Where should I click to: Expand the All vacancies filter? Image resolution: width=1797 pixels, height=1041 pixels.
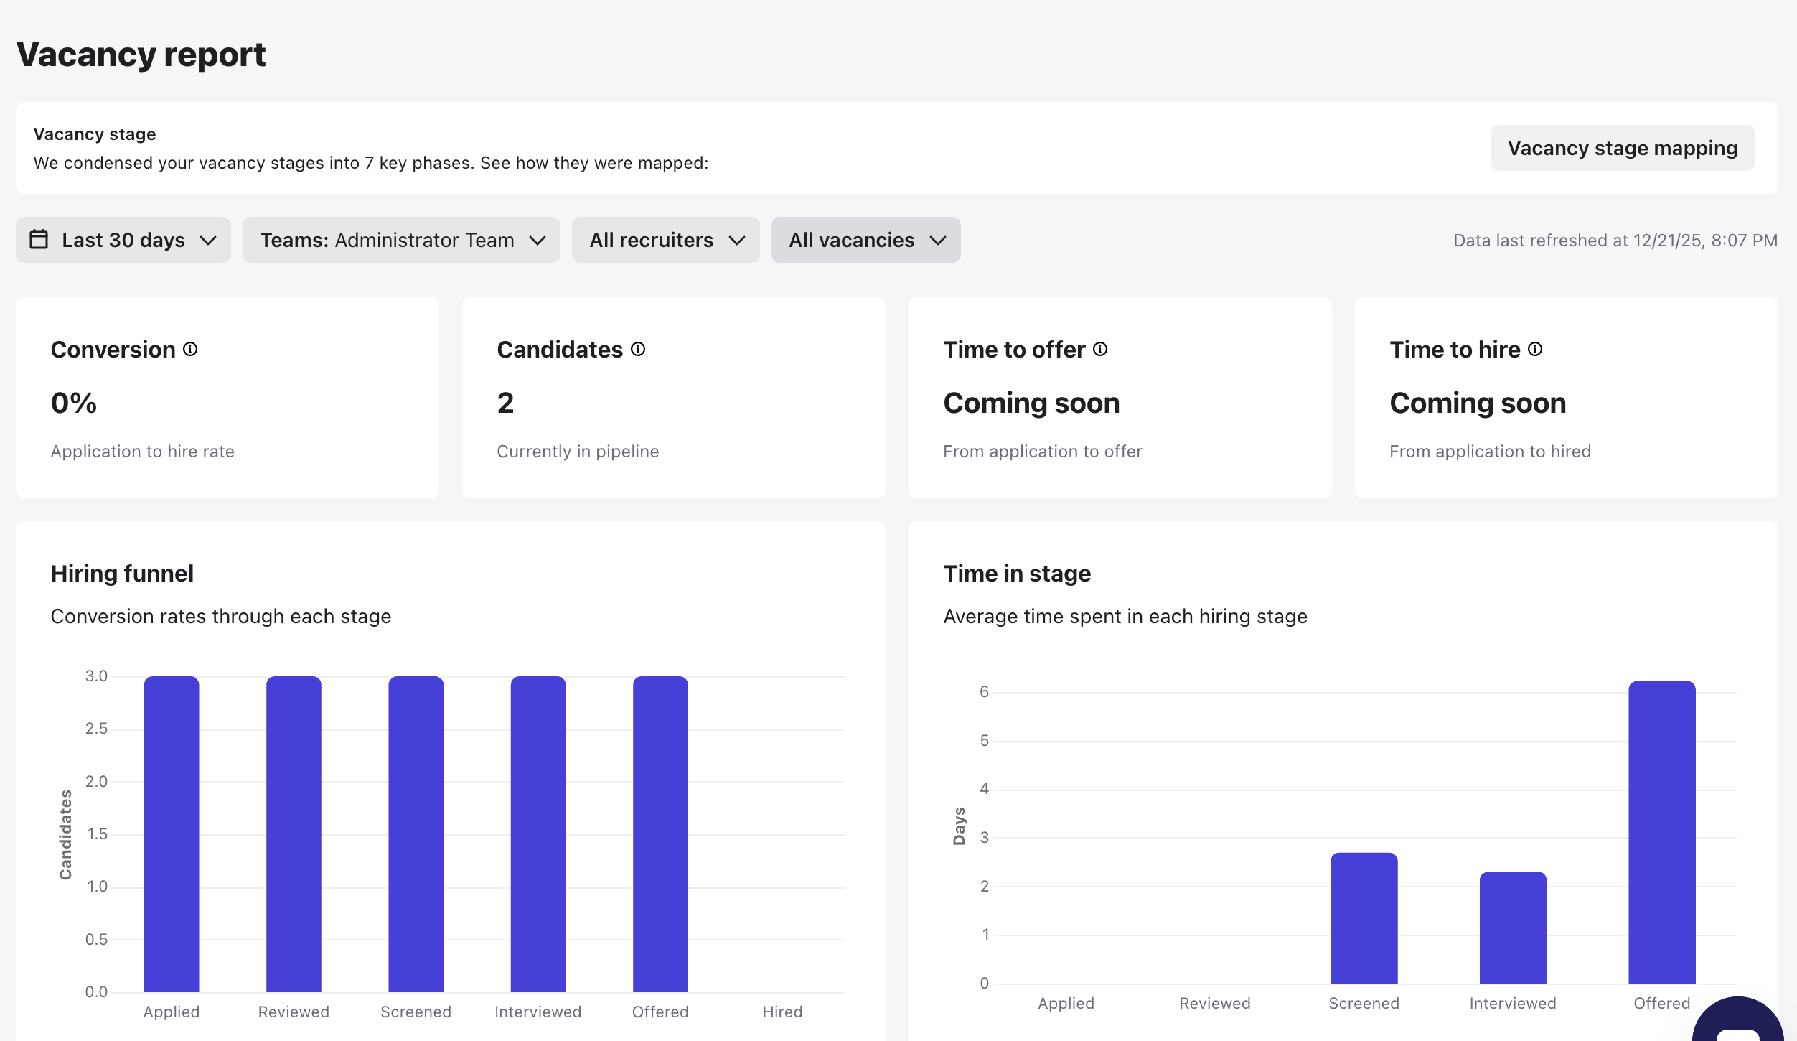865,240
